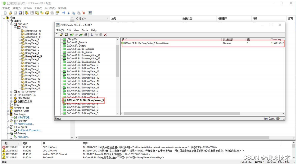Viewport: 296px width, 164px height.
Task: Click Open folder icon in OPC Quick Client toolbar
Action: [61, 35]
